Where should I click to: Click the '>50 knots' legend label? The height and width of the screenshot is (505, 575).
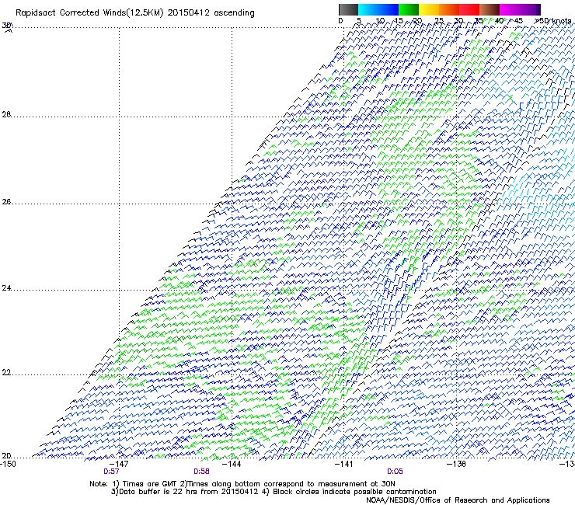(552, 21)
